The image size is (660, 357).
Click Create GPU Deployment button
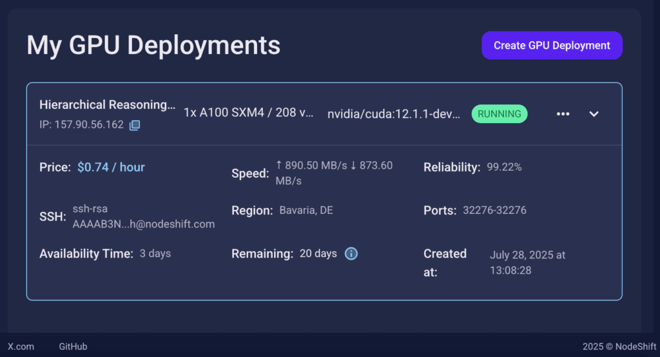552,46
